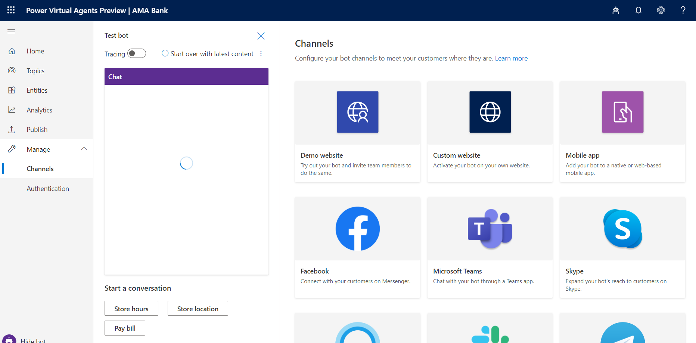Image resolution: width=696 pixels, height=343 pixels.
Task: Open the Learn more link
Action: coord(511,58)
